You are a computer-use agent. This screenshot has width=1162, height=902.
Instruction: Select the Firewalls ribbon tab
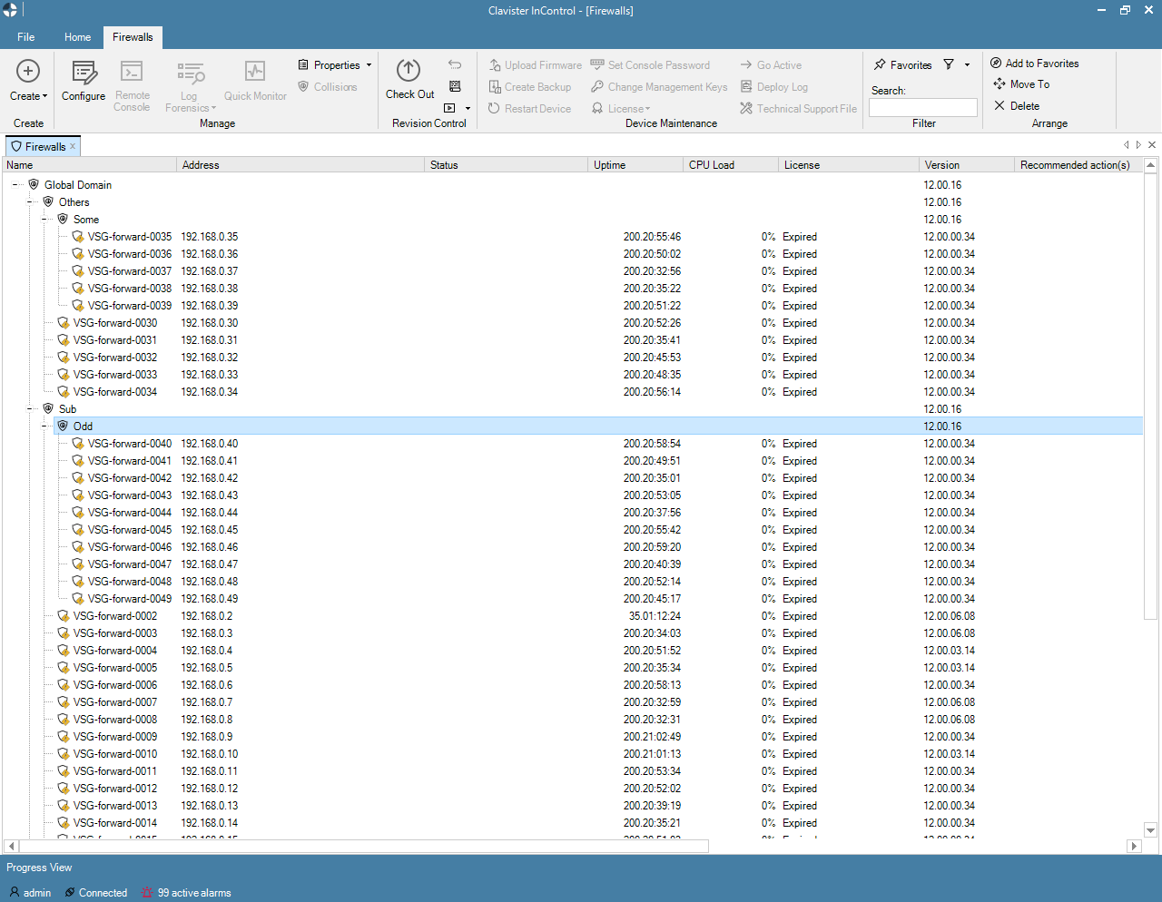133,37
